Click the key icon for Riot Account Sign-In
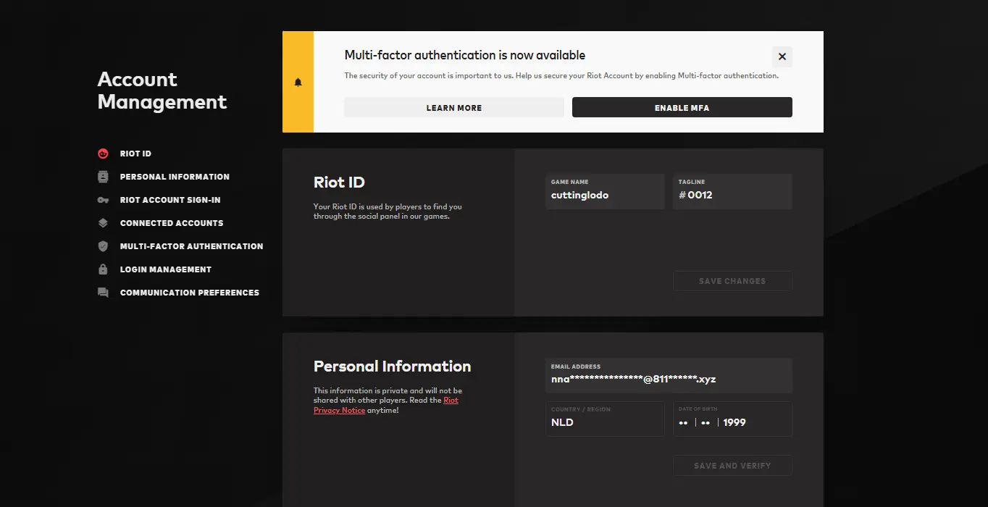Image resolution: width=988 pixels, height=507 pixels. tap(103, 200)
